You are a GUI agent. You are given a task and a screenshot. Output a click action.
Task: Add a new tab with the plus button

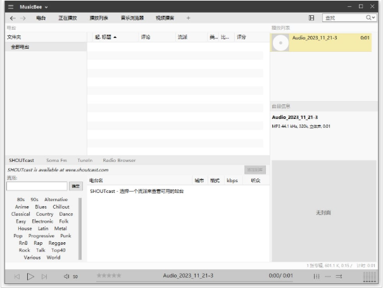click(x=188, y=18)
